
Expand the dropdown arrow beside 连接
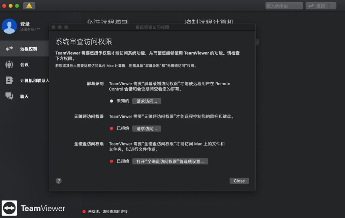[332, 6]
